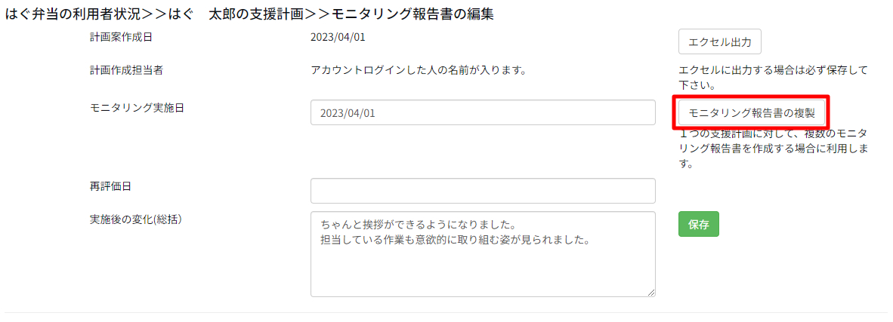Click the empty 再評価日 input field
The width and height of the screenshot is (893, 322).
482,191
